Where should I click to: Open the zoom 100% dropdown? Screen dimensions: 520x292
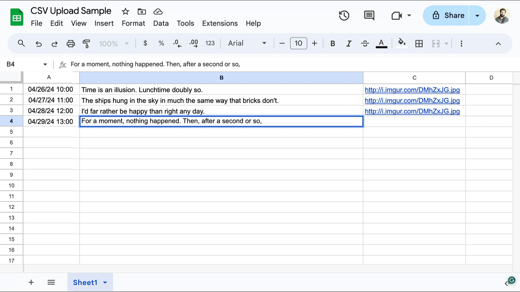point(114,43)
